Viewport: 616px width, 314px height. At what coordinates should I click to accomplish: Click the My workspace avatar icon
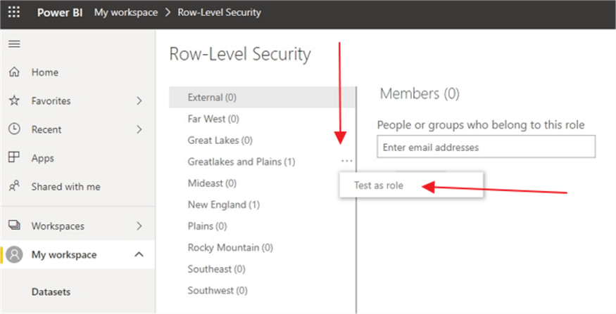(15, 254)
